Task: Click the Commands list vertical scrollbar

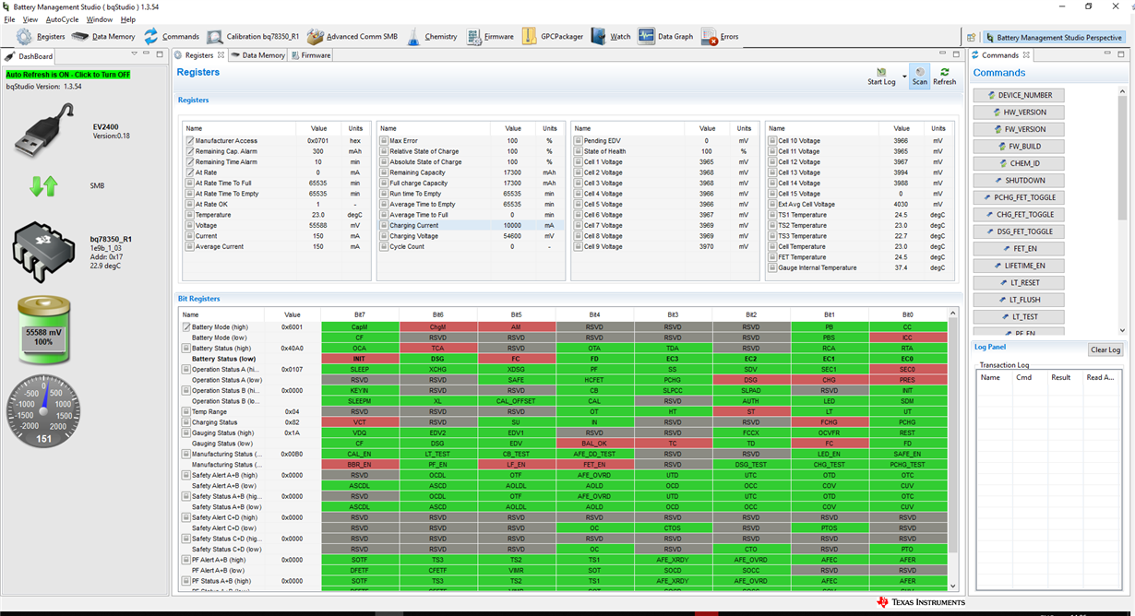Action: 1123,209
